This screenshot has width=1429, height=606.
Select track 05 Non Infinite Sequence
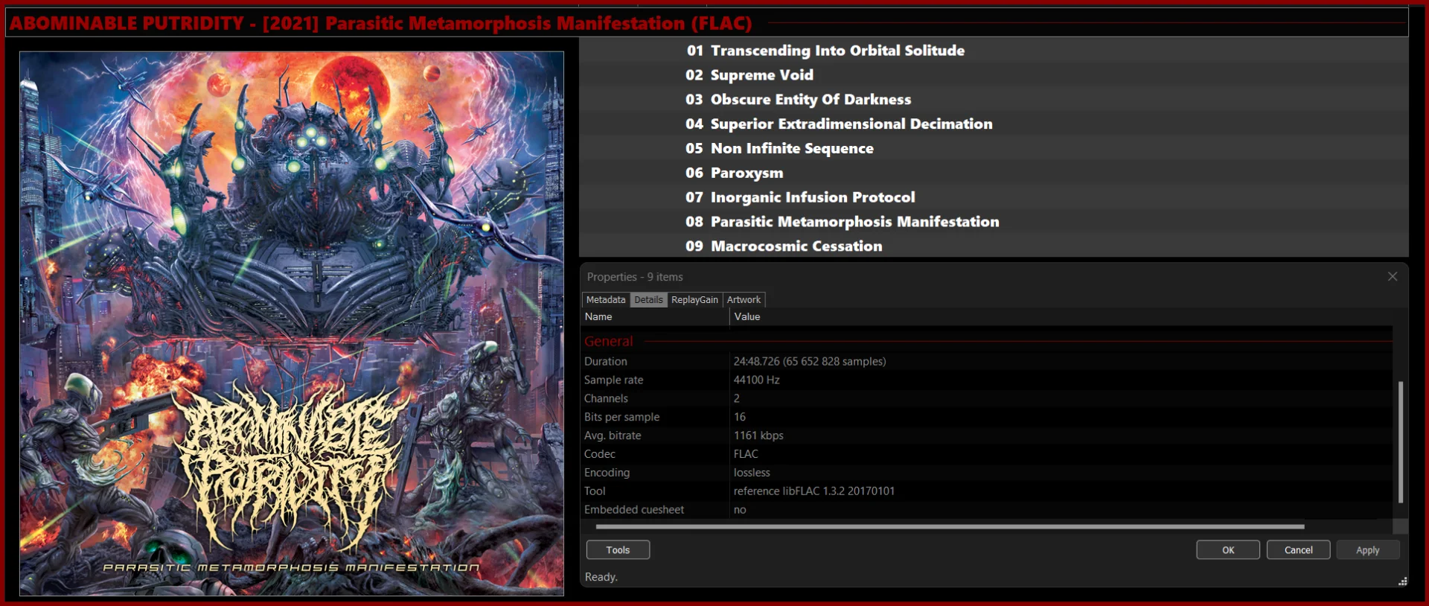[994, 148]
